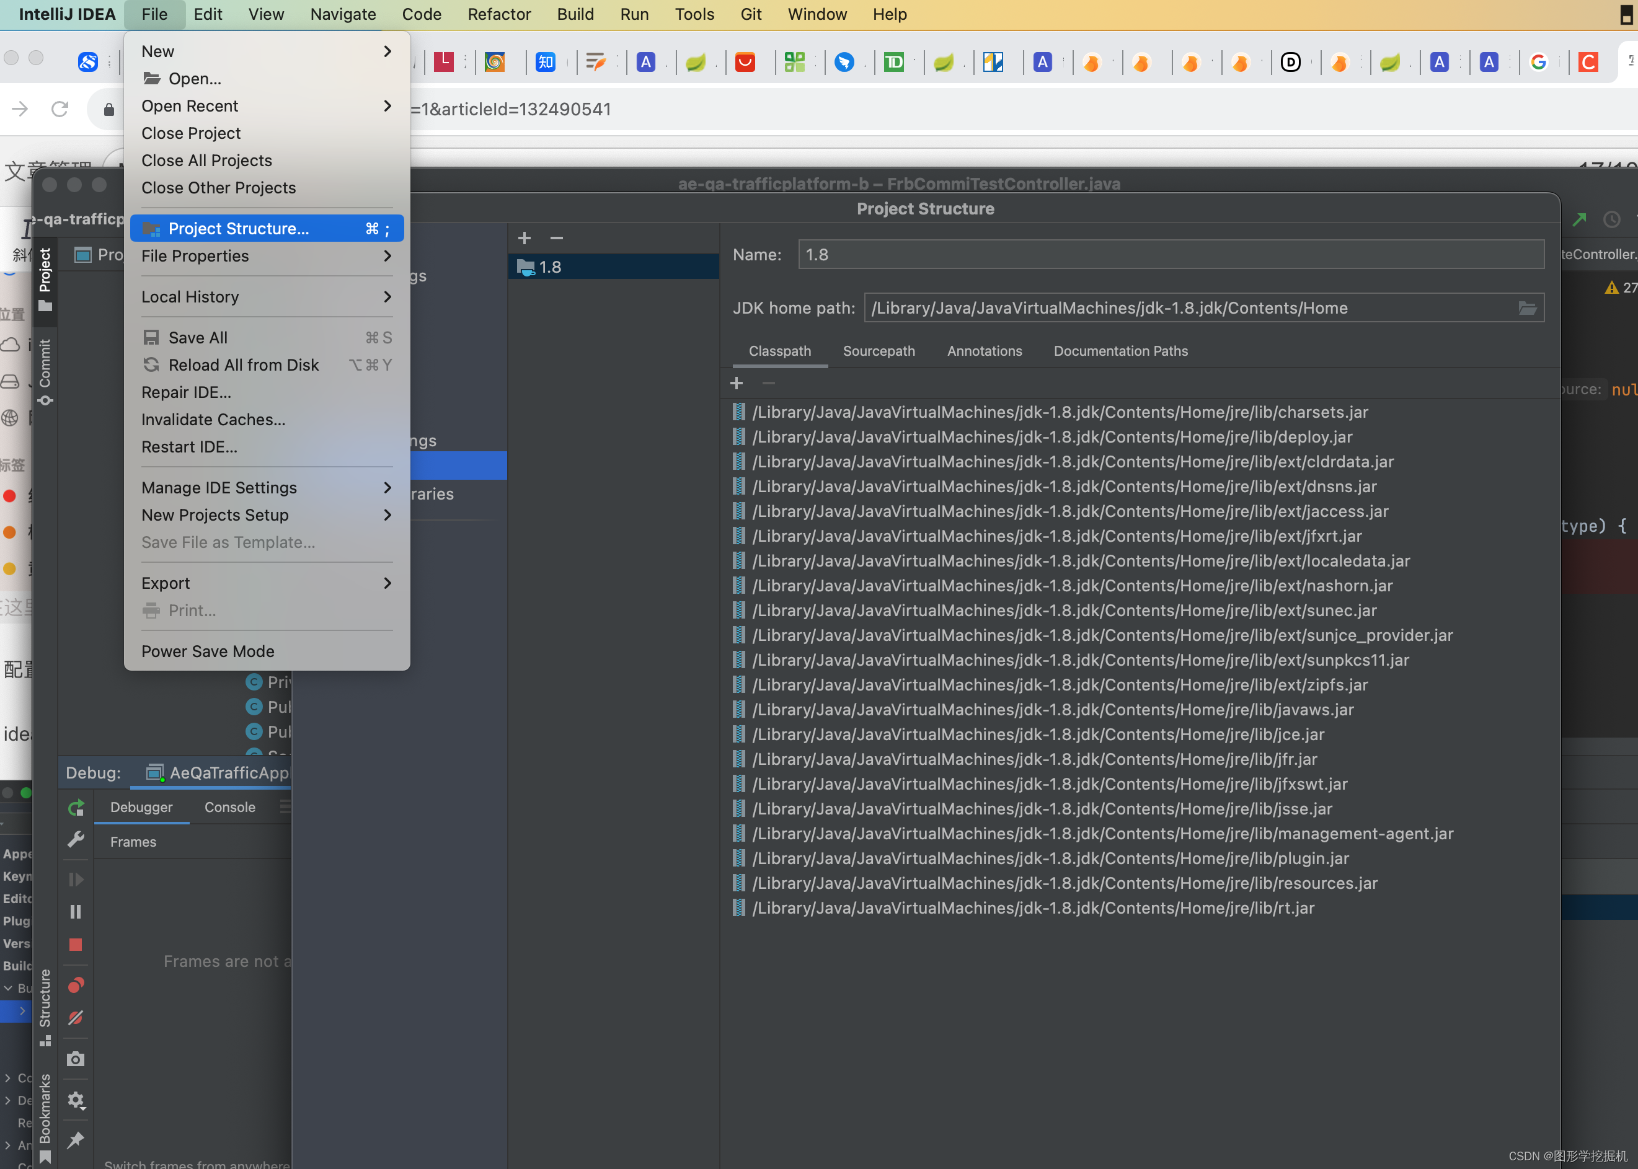Click the clock history icon at top right
Screen dimensions: 1638x1169
[x=1612, y=219]
